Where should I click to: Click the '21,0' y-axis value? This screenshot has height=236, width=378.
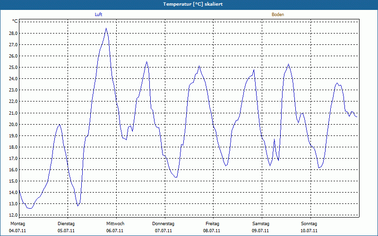(13, 113)
